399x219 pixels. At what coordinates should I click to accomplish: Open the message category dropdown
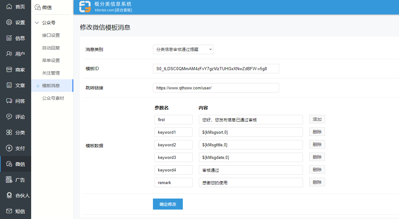[x=183, y=49]
